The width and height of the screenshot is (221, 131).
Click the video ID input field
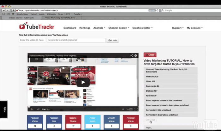point(32,40)
